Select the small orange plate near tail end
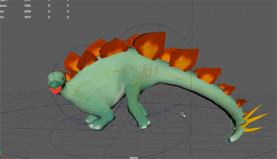Screen dimensions: 277x159 tap(241, 102)
